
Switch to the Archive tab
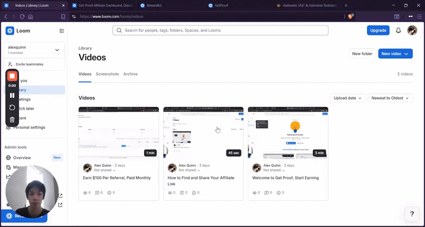click(130, 74)
